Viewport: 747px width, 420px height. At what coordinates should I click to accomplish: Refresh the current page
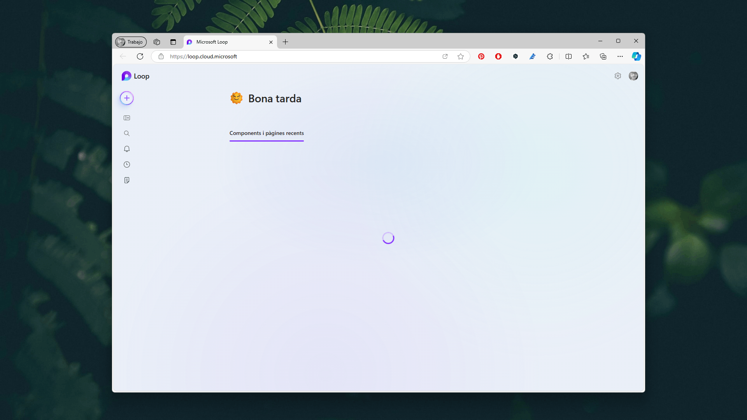(140, 56)
